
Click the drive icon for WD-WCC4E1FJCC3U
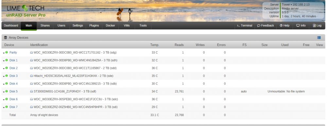31,99
